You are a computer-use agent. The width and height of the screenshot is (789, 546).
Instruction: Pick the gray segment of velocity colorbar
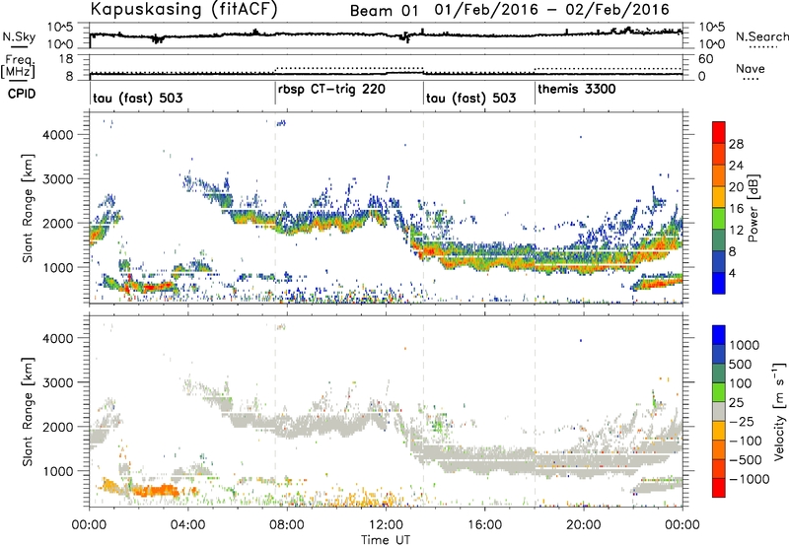tap(719, 411)
